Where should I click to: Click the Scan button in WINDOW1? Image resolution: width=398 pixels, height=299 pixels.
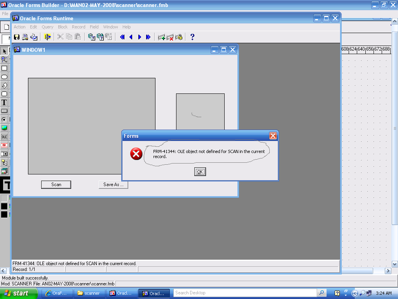[56, 185]
